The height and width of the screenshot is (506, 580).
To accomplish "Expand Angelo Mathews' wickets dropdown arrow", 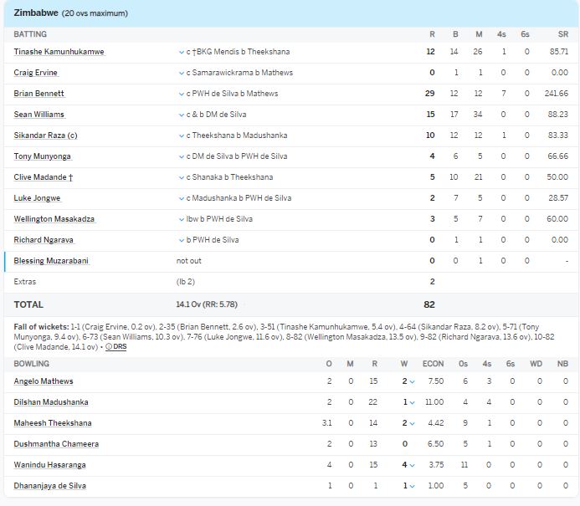I will 413,381.
